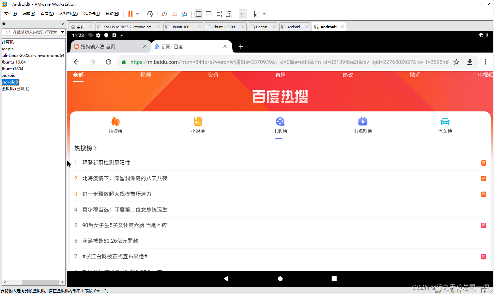Open the 编辑(E) menu
494x294 pixels.
pos(29,14)
